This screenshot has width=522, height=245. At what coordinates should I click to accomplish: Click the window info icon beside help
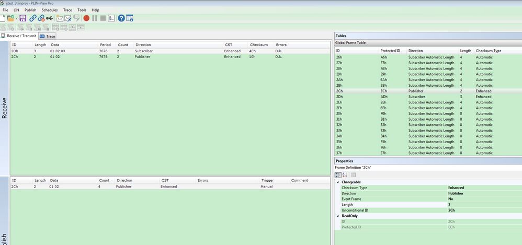[x=130, y=18]
